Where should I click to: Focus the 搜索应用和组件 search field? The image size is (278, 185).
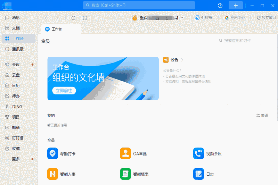point(235,41)
